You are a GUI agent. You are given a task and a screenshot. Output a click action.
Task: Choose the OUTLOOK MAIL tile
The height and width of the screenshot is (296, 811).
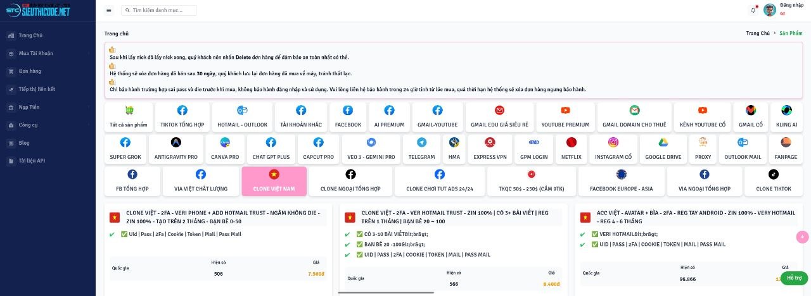pyautogui.click(x=743, y=149)
